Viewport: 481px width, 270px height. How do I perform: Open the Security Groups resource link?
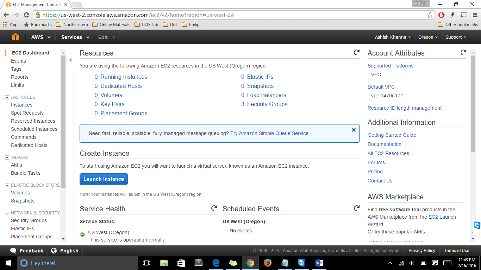267,104
